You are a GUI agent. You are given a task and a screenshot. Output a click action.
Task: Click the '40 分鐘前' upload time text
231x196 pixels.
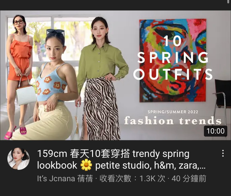189,178
